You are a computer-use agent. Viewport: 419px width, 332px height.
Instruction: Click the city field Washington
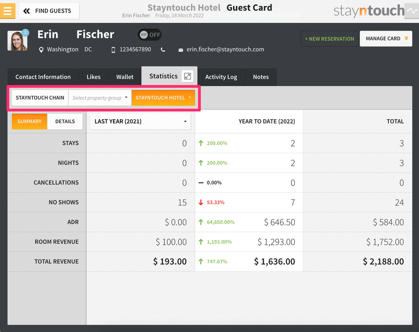coord(62,50)
